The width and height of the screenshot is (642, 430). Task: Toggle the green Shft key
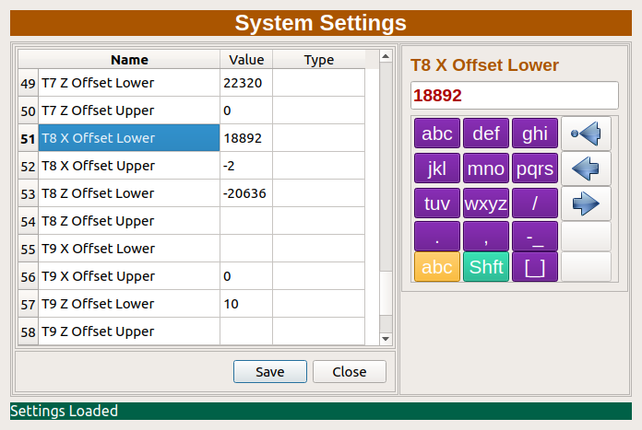pos(486,267)
